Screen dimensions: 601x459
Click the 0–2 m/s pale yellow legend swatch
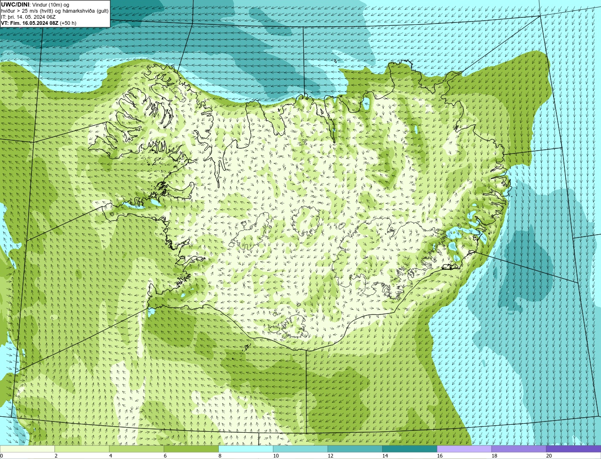(27, 449)
